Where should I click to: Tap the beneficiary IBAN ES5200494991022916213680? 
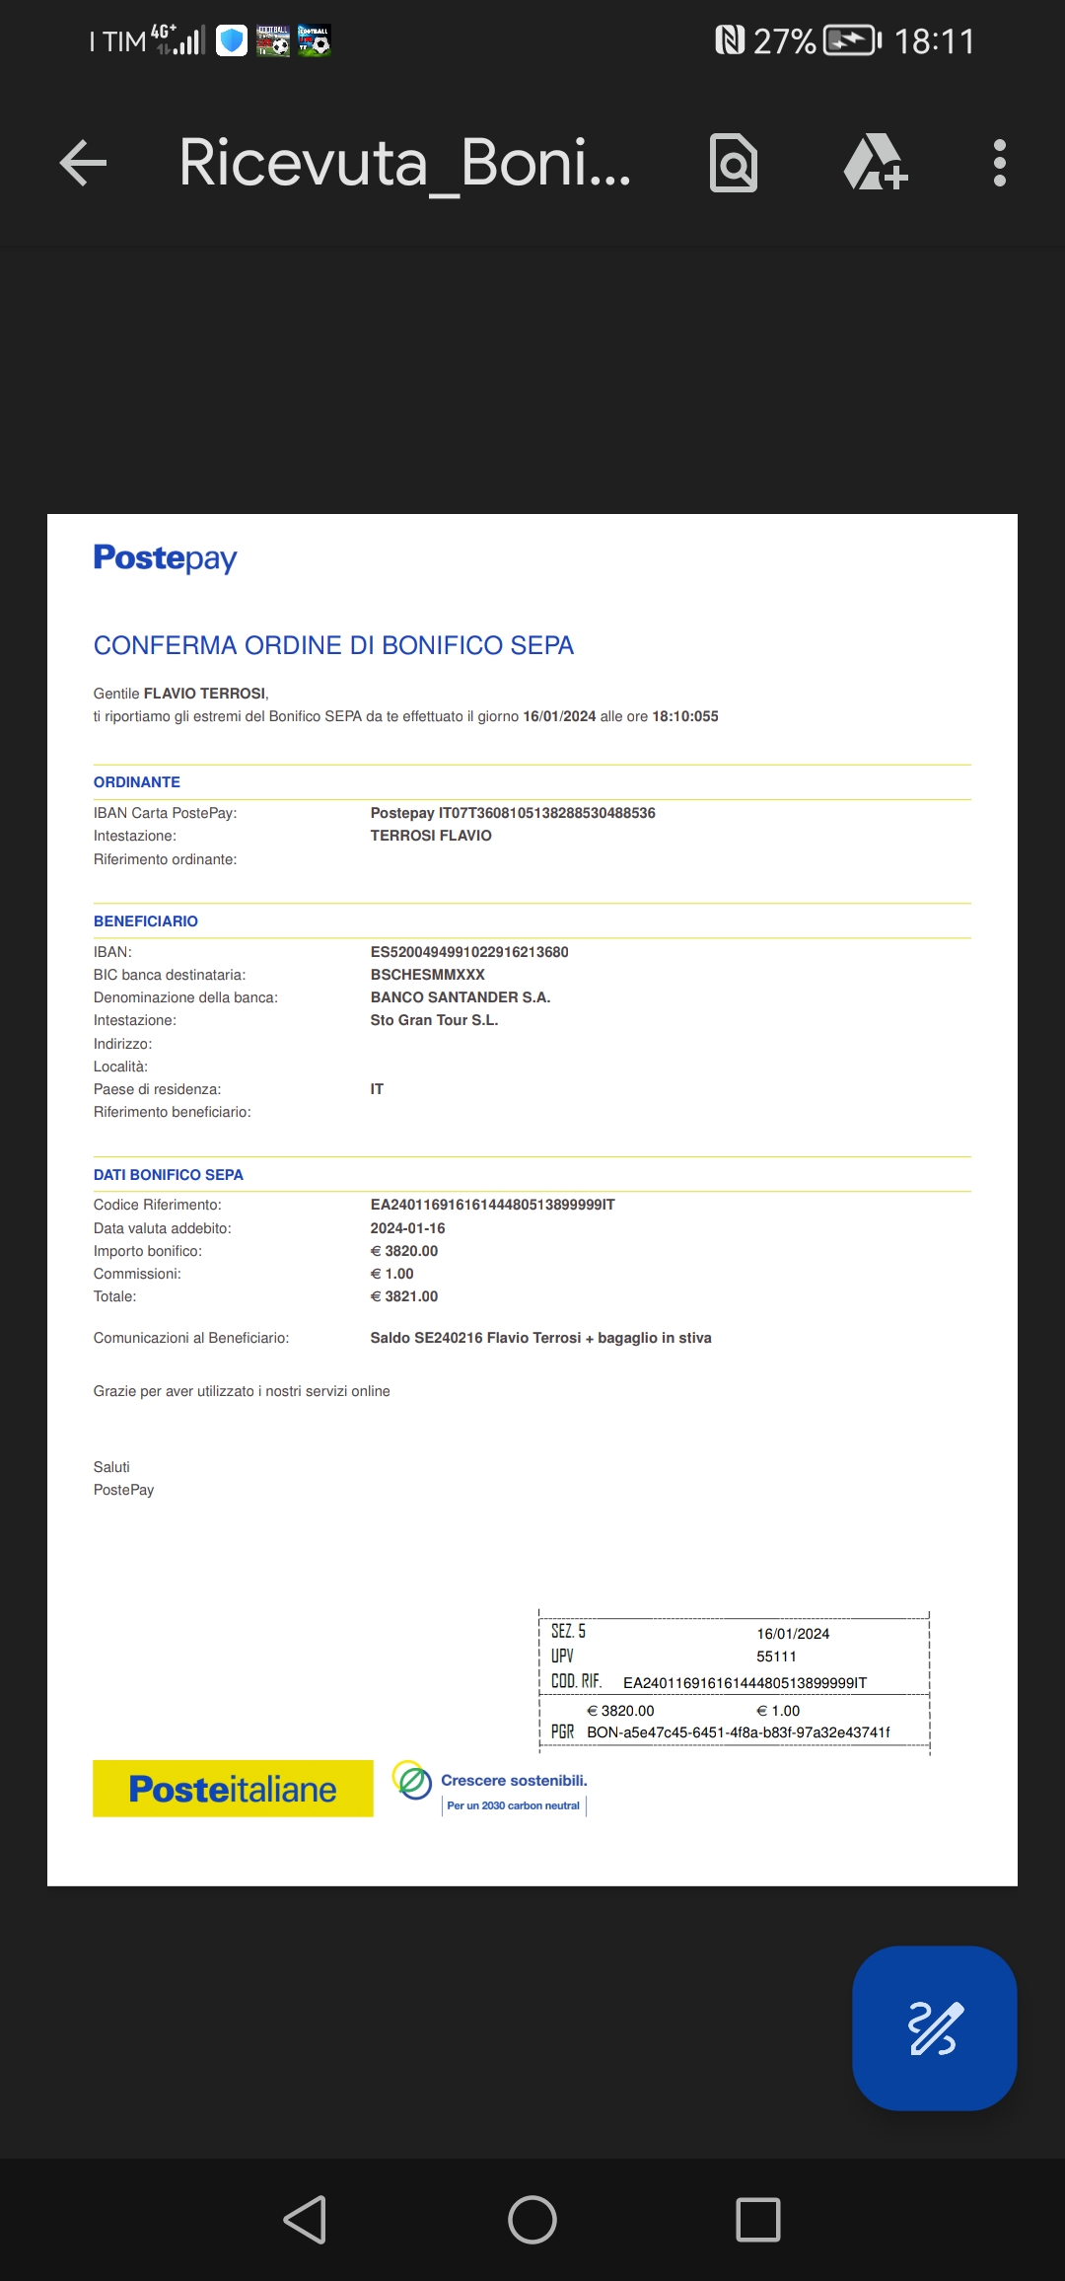(469, 952)
